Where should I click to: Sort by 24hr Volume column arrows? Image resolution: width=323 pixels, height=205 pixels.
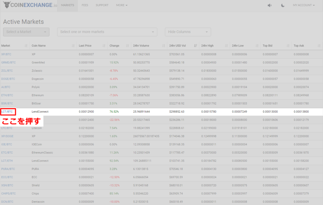click(x=164, y=46)
